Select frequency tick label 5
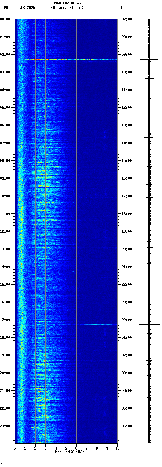Screen dimensions: 162x467 66,448
